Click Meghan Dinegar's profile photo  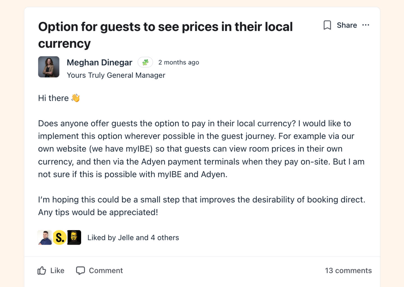[x=49, y=67]
